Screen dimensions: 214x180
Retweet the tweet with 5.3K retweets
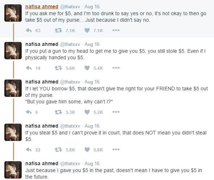pos(58,112)
